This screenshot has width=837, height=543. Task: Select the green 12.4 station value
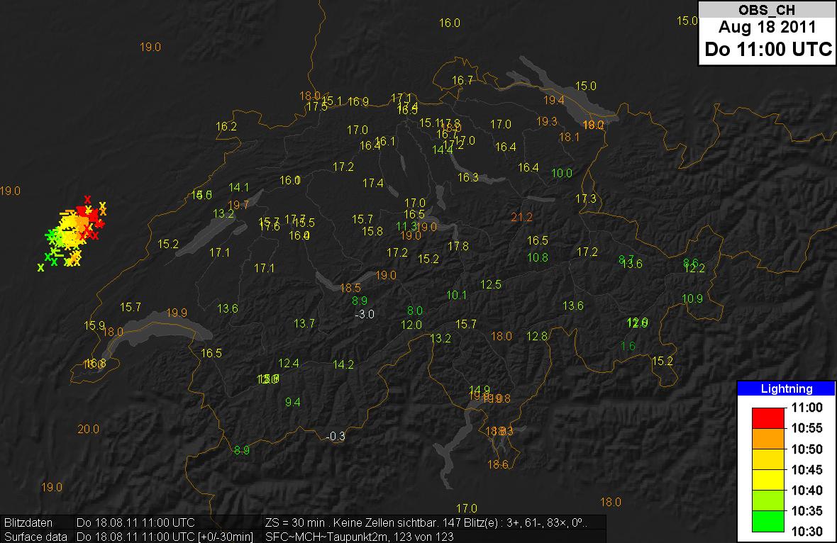coord(288,363)
